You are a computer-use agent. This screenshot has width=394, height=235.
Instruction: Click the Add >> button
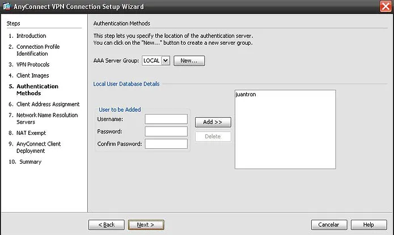point(213,122)
